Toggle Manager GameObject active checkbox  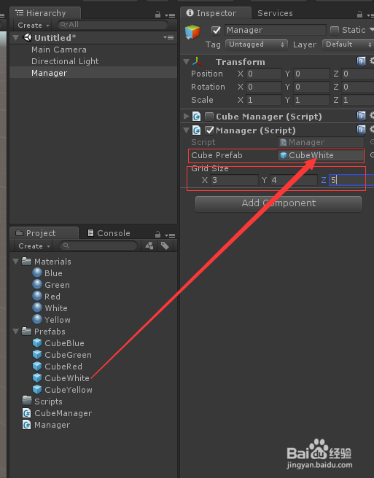(216, 30)
